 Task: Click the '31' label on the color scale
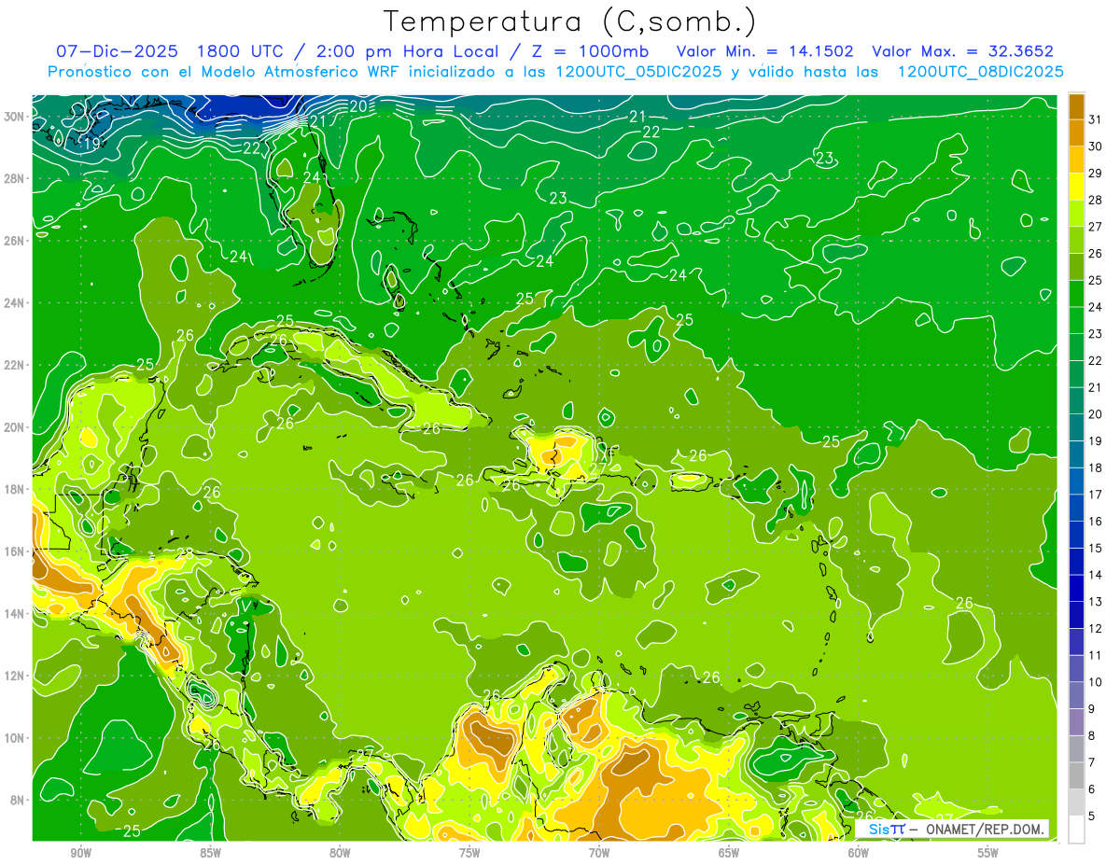[1096, 119]
